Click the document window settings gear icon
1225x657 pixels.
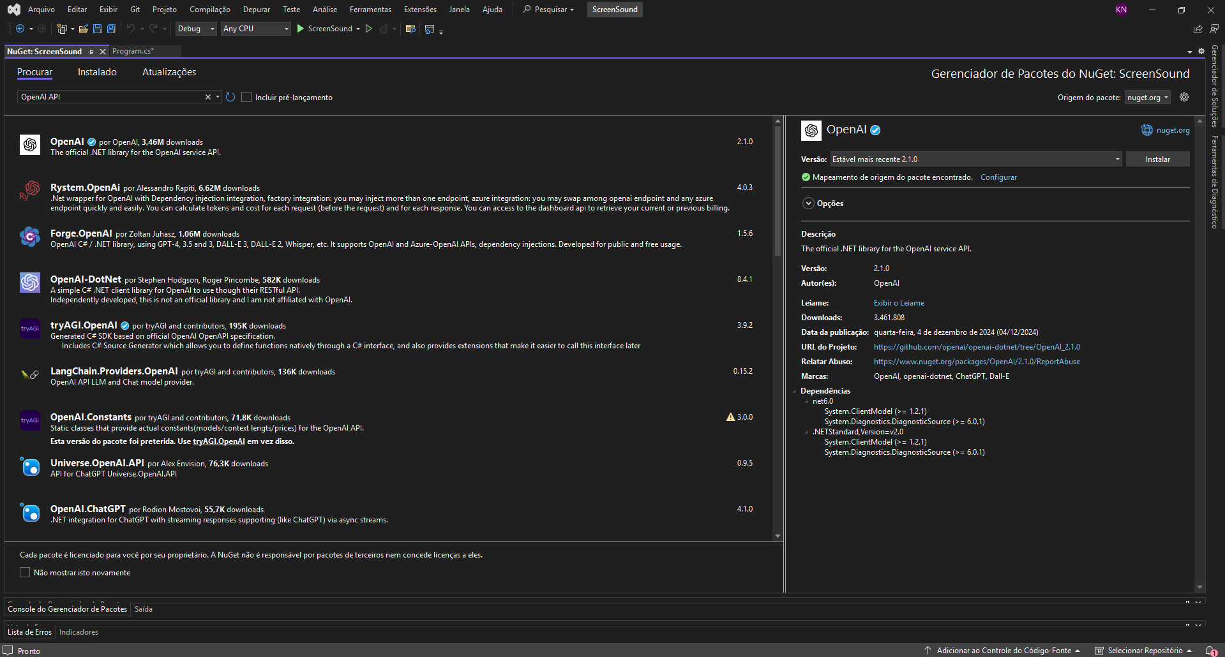1201,51
